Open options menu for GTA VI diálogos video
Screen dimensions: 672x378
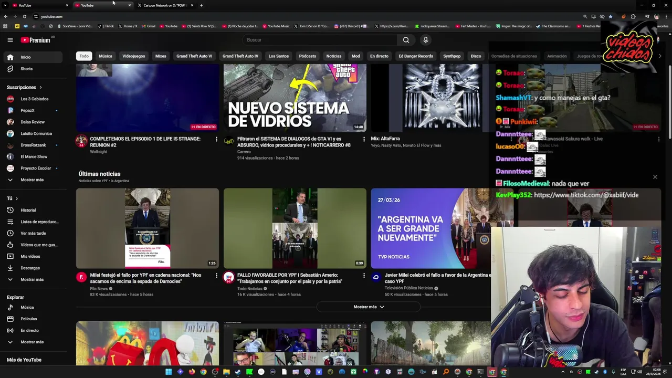point(364,139)
